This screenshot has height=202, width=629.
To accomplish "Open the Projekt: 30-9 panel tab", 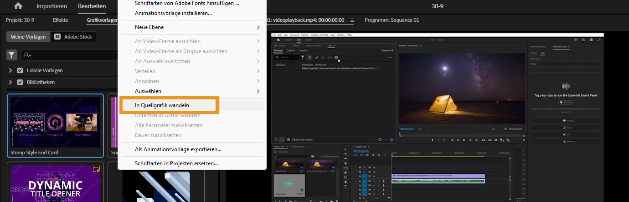I will click(x=20, y=20).
